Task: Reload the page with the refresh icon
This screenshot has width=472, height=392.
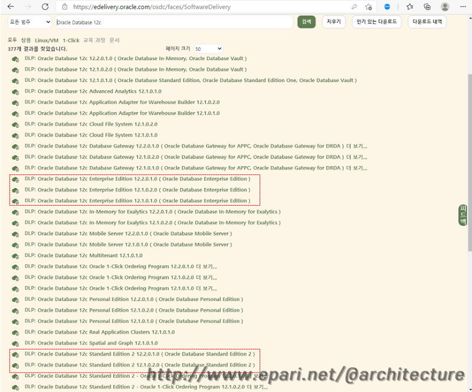Action: 45,6
